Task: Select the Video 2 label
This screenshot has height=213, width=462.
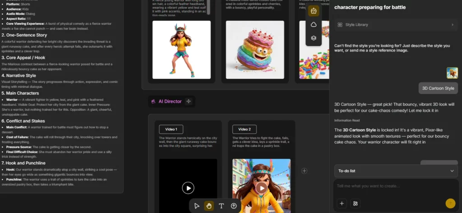Action: point(244,129)
